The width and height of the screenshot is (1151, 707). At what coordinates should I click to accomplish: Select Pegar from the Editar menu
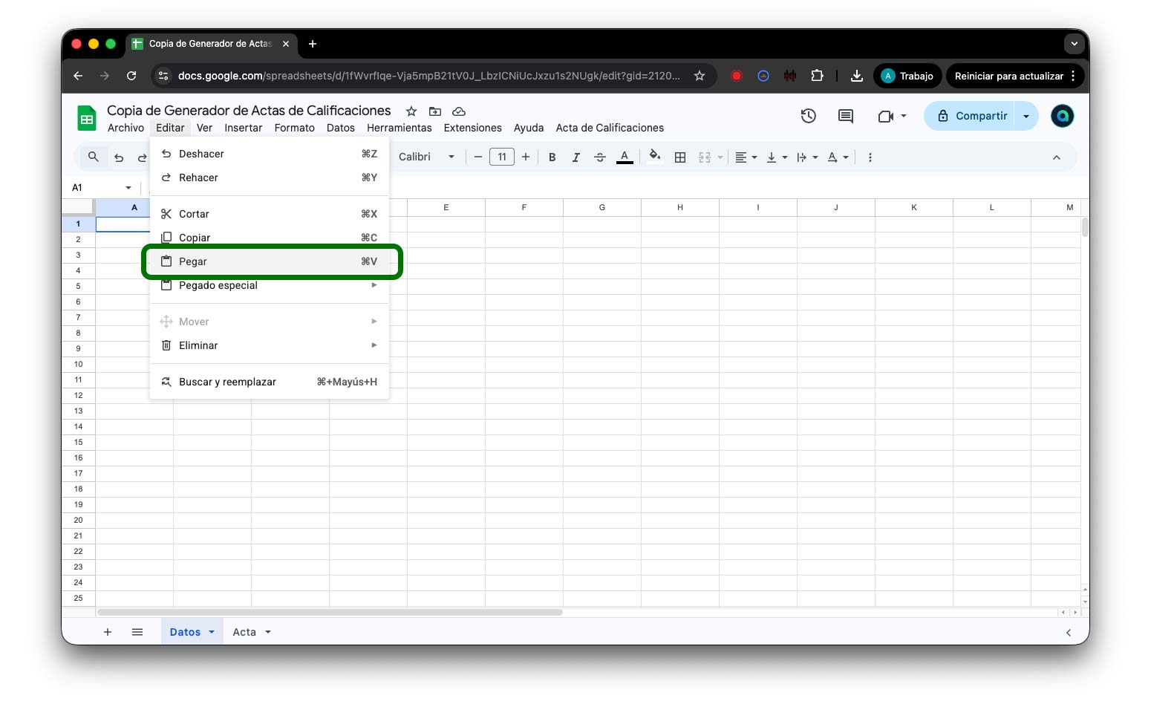pos(193,261)
